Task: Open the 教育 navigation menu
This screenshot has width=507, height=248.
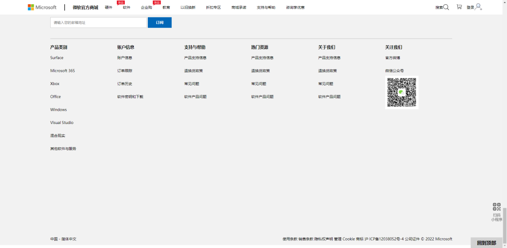Action: (x=166, y=8)
